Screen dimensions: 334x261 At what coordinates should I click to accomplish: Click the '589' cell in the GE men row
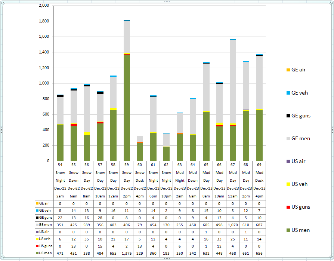pos(87,225)
